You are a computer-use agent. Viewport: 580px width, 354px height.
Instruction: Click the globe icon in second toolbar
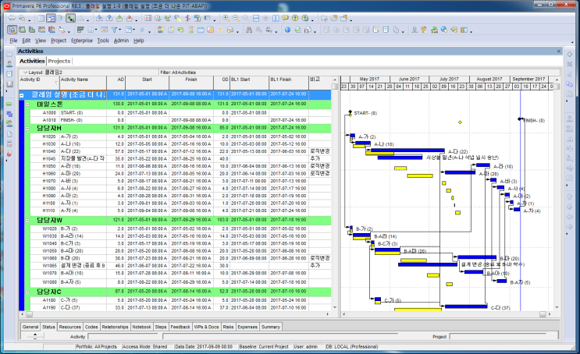point(287,30)
